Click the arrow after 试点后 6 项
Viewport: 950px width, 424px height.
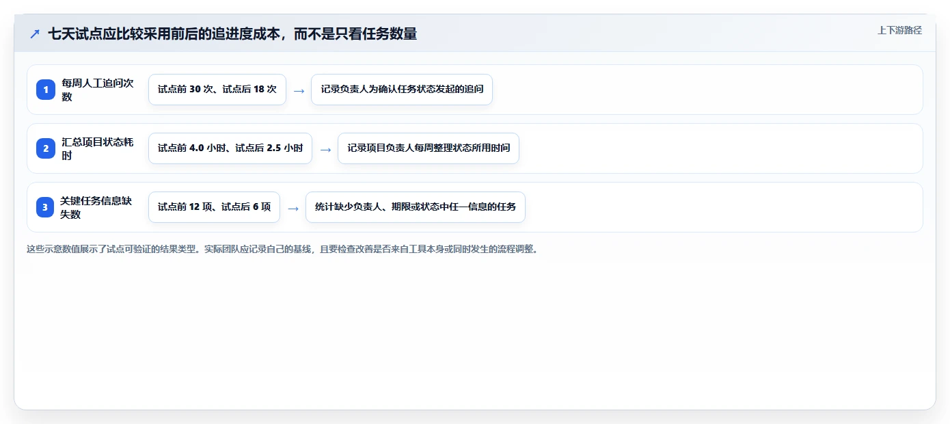click(293, 208)
